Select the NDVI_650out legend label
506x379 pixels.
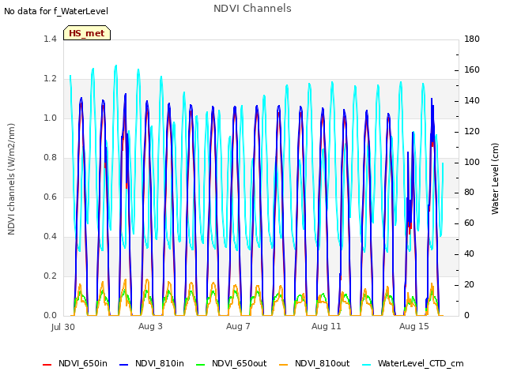239,363
